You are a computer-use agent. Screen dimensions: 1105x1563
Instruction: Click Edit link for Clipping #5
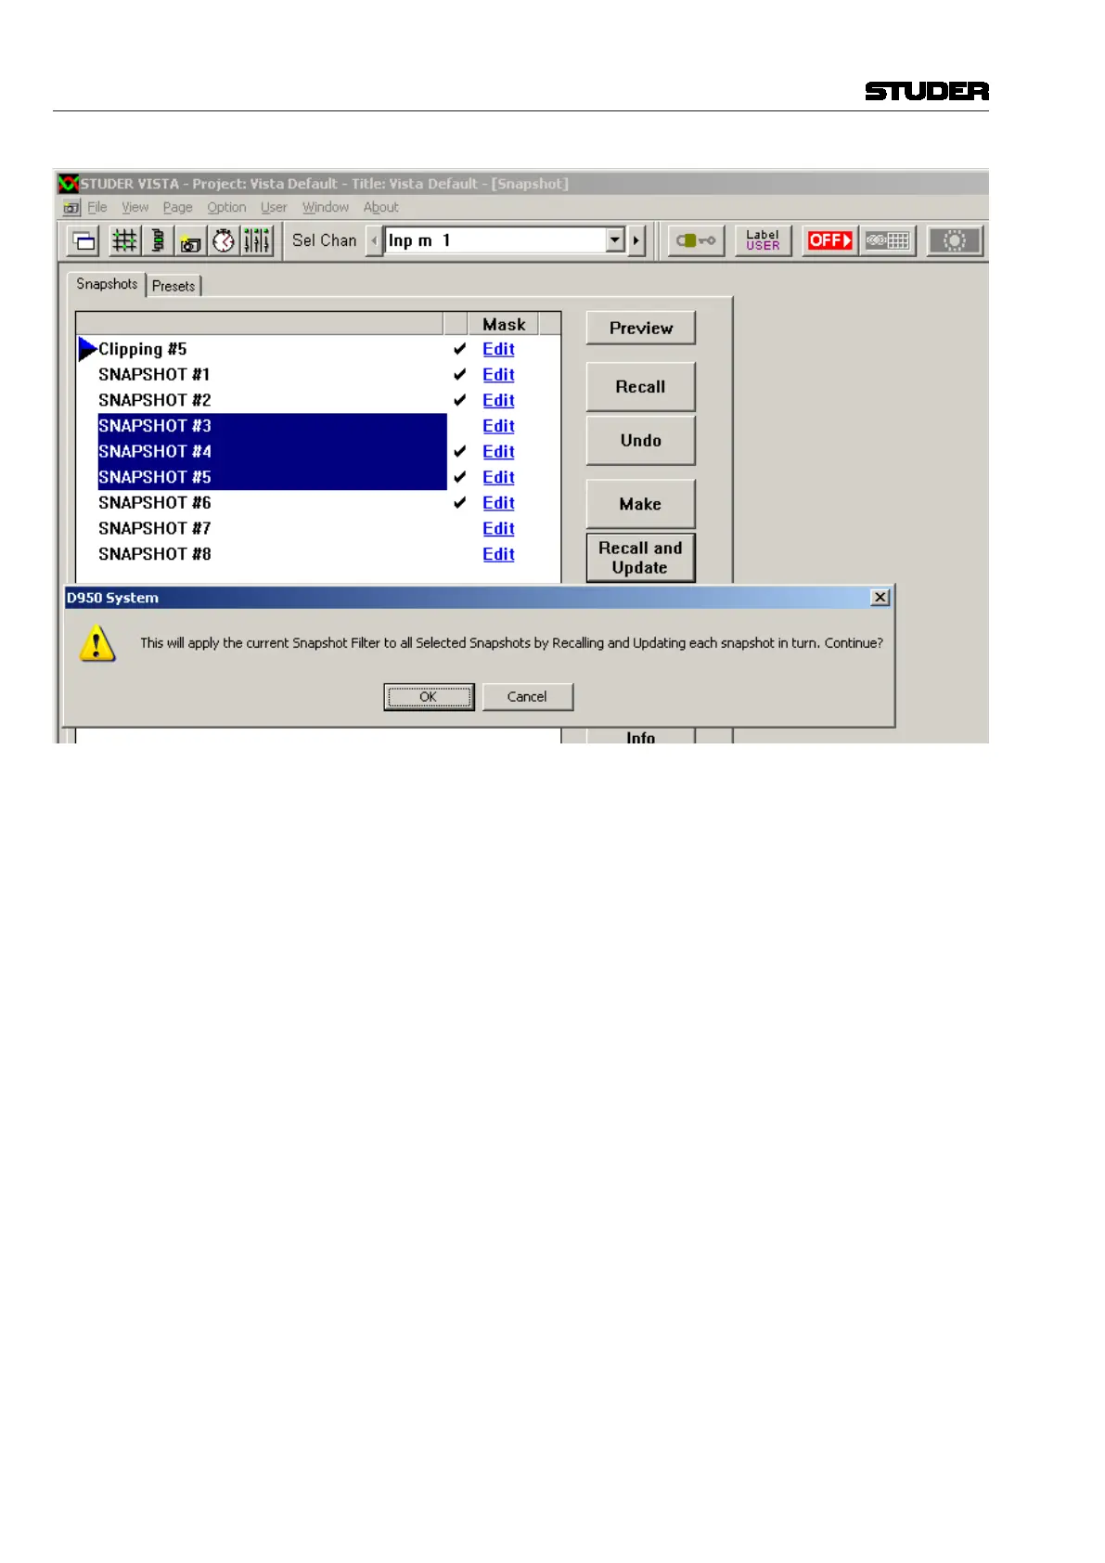498,349
